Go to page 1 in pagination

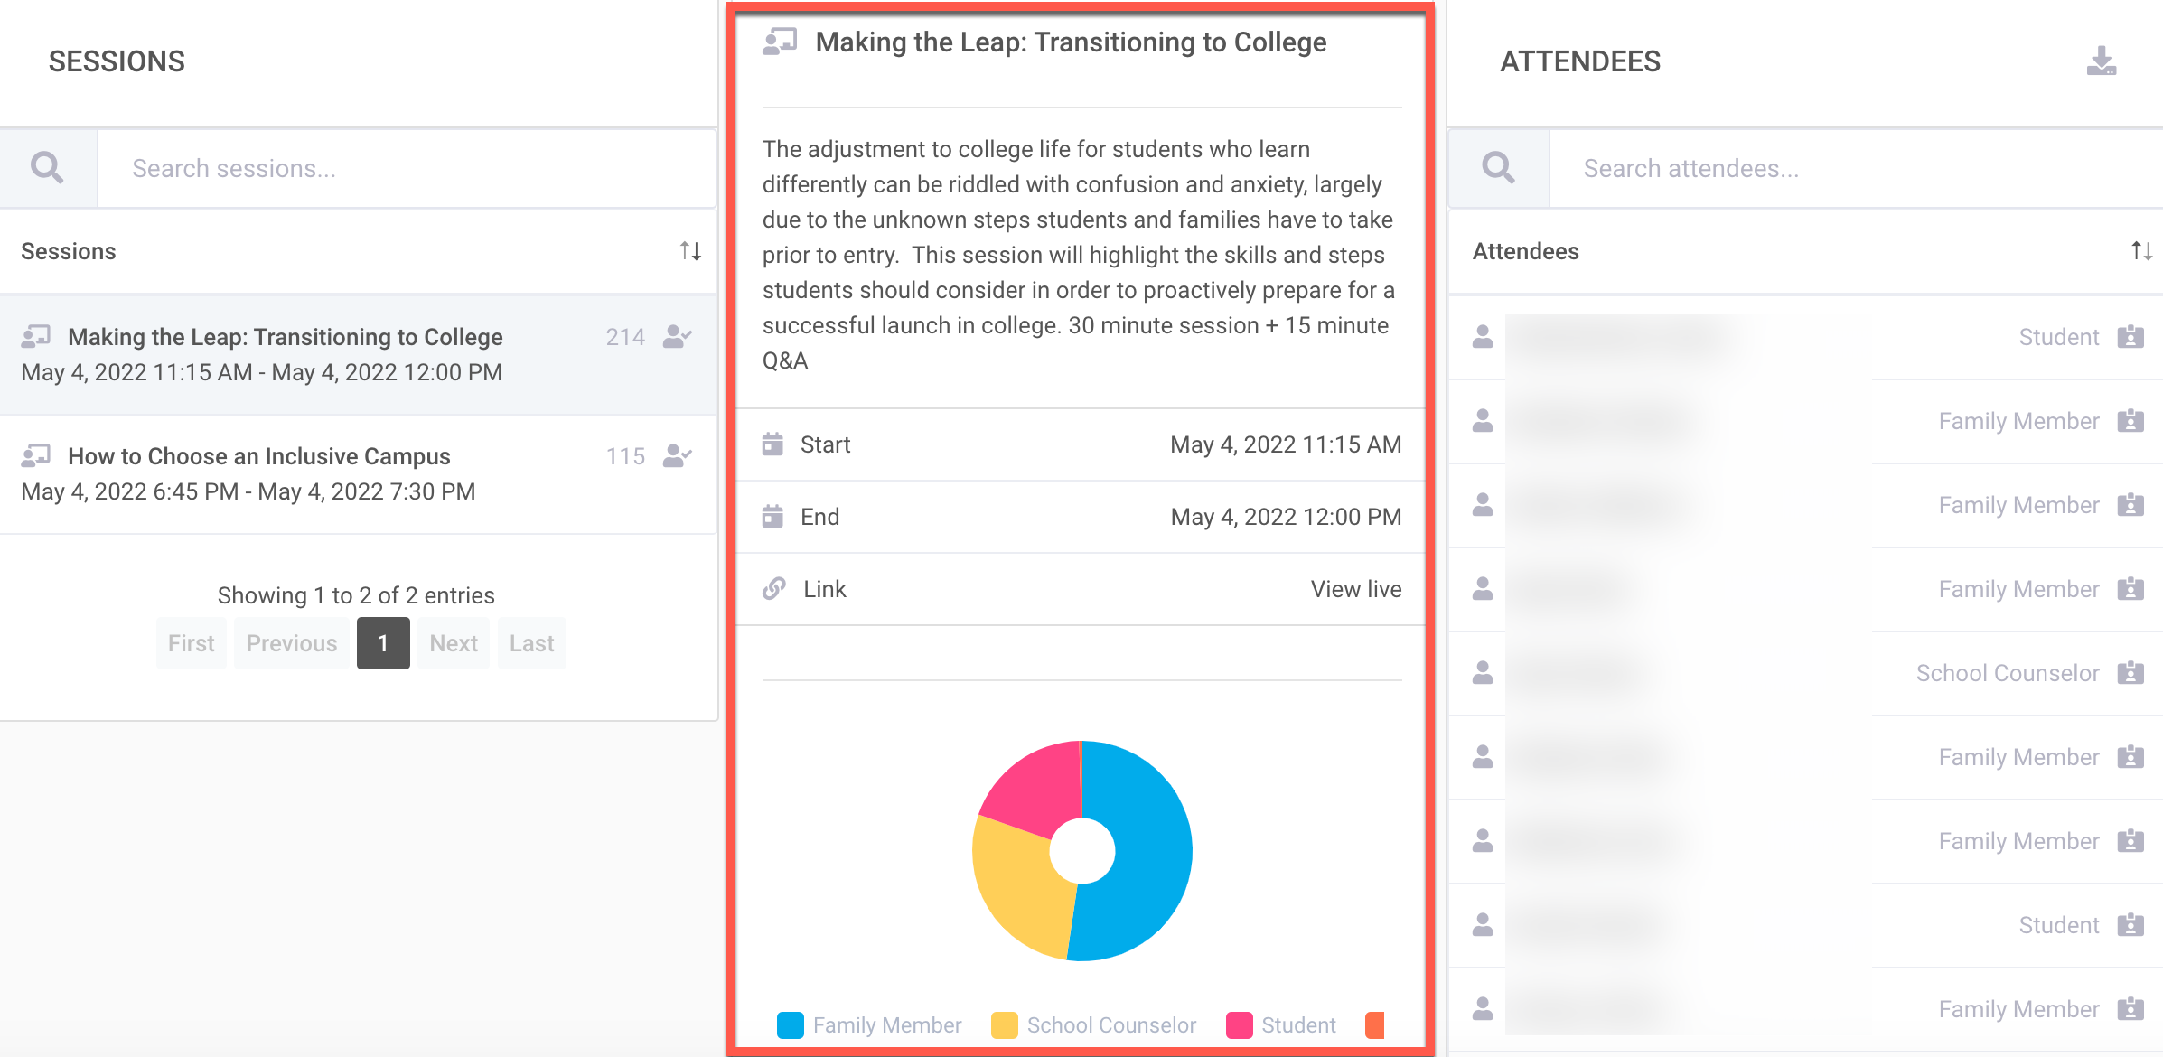[x=383, y=643]
